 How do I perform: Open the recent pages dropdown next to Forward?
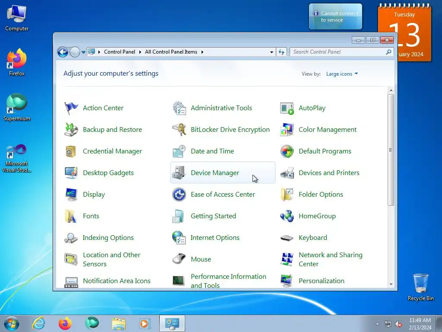click(x=83, y=52)
